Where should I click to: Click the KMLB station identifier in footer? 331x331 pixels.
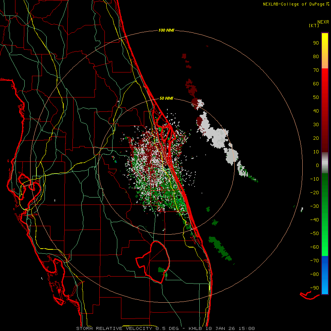point(195,328)
